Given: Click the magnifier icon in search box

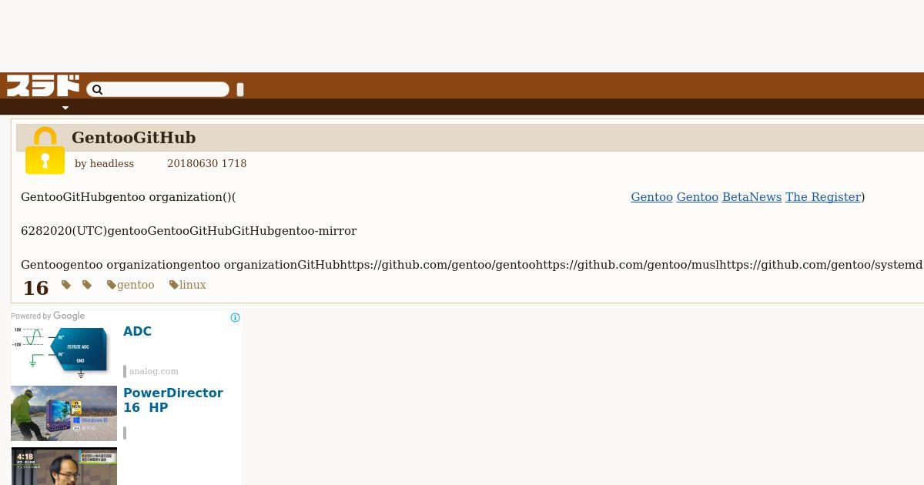Looking at the screenshot, I should [x=97, y=90].
